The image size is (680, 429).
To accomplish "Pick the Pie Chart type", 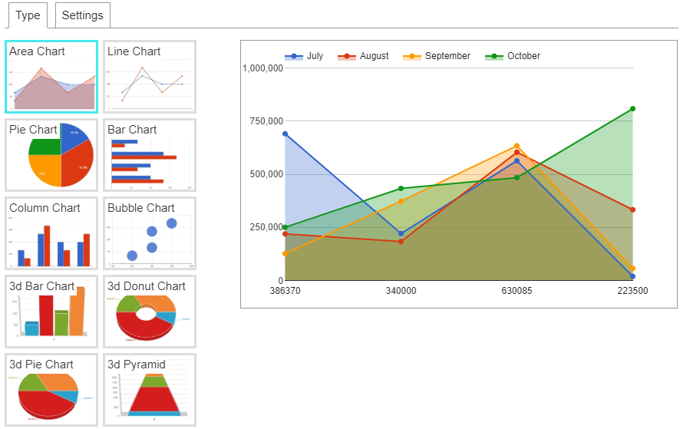I will point(51,155).
